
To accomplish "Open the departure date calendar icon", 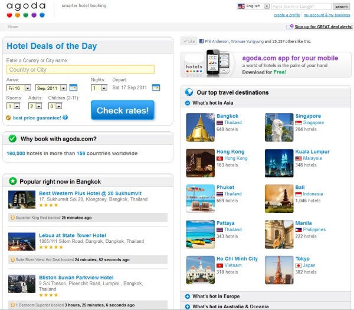I will (x=156, y=88).
